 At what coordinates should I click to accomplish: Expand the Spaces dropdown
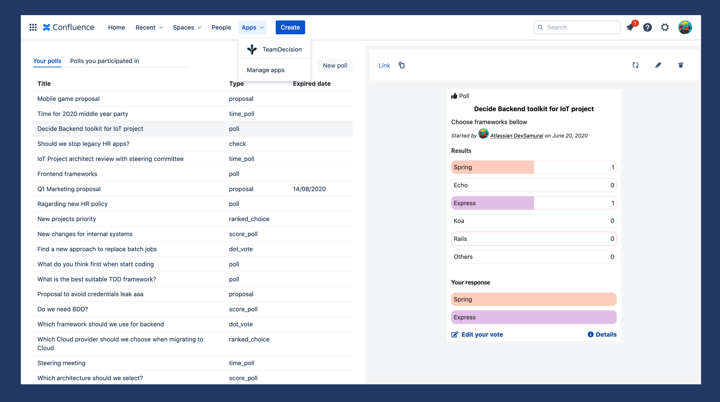coord(187,27)
